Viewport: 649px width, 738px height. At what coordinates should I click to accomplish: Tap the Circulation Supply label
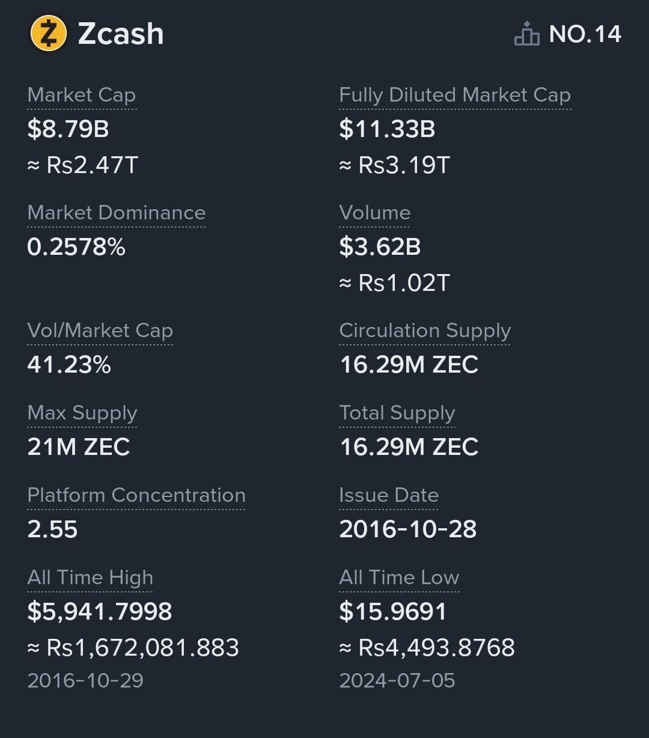pos(425,331)
